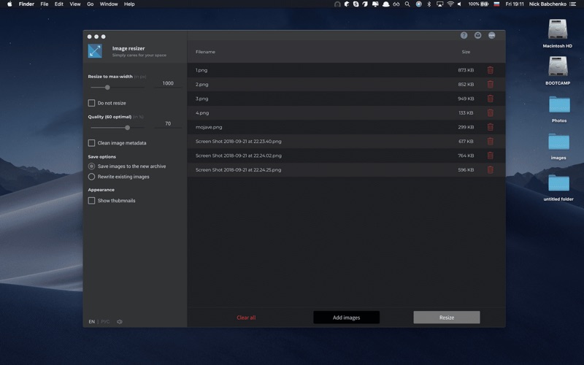Screen dimensions: 584x365
Task: Enable Clean image metadata checkbox
Action: coord(91,142)
